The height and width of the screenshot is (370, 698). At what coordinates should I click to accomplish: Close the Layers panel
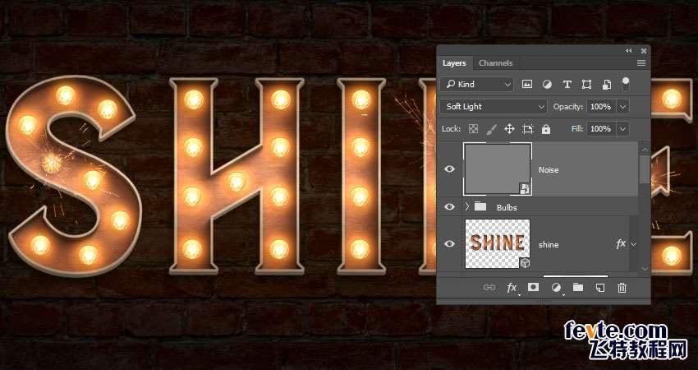643,51
